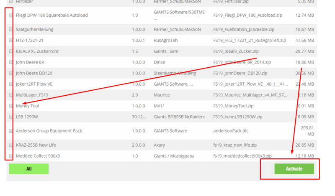This screenshot has height=196, width=335.
Task: Enable the MultiLager_FS19 checkbox
Action: (11, 95)
